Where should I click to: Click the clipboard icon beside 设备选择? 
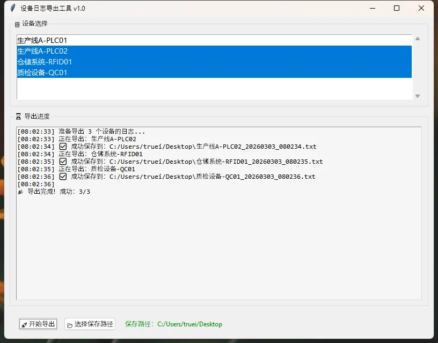[17, 24]
